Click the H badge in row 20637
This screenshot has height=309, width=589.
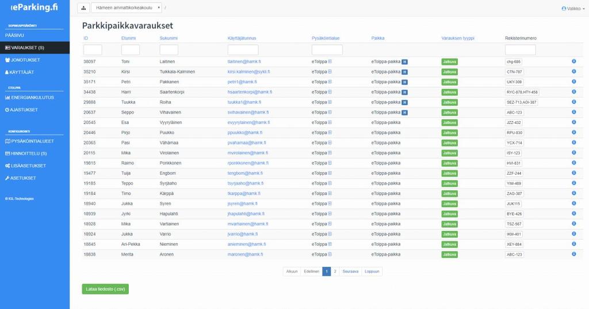click(x=404, y=113)
